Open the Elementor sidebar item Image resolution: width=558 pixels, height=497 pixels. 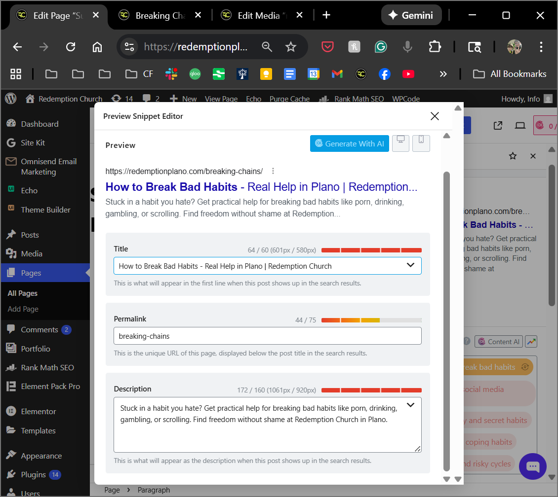click(x=39, y=411)
